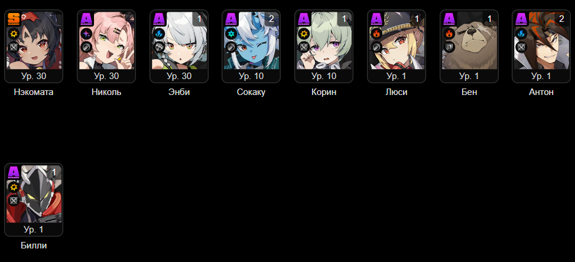The width and height of the screenshot is (575, 262).
Task: Click the specialty icon on Сокаку card
Action: (x=231, y=47)
